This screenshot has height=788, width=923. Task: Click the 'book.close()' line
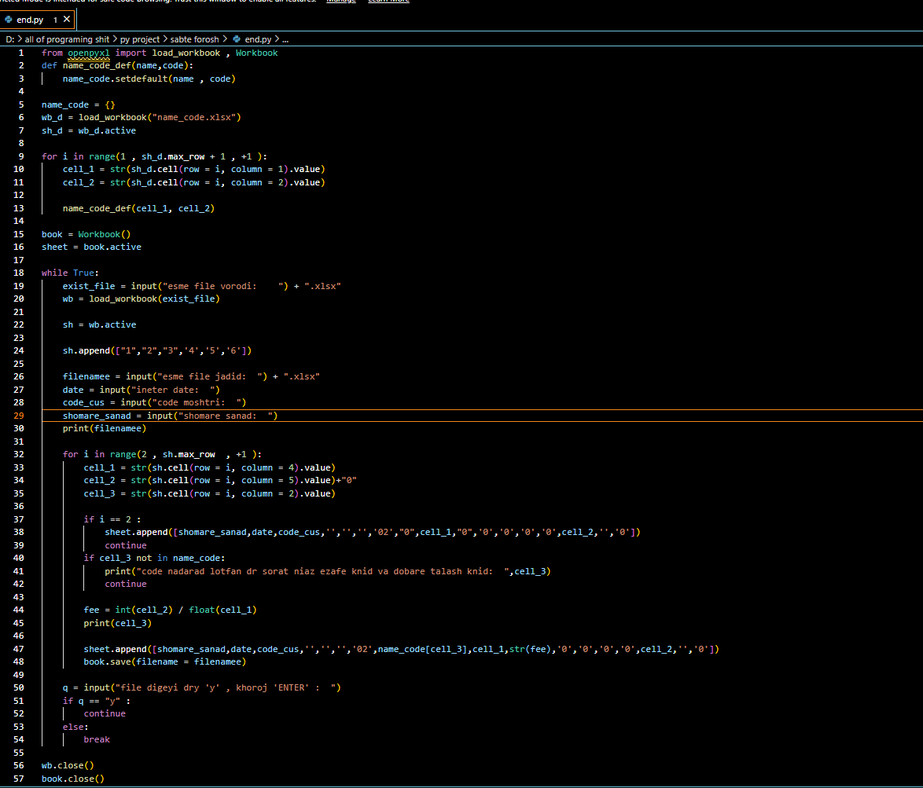coord(73,779)
